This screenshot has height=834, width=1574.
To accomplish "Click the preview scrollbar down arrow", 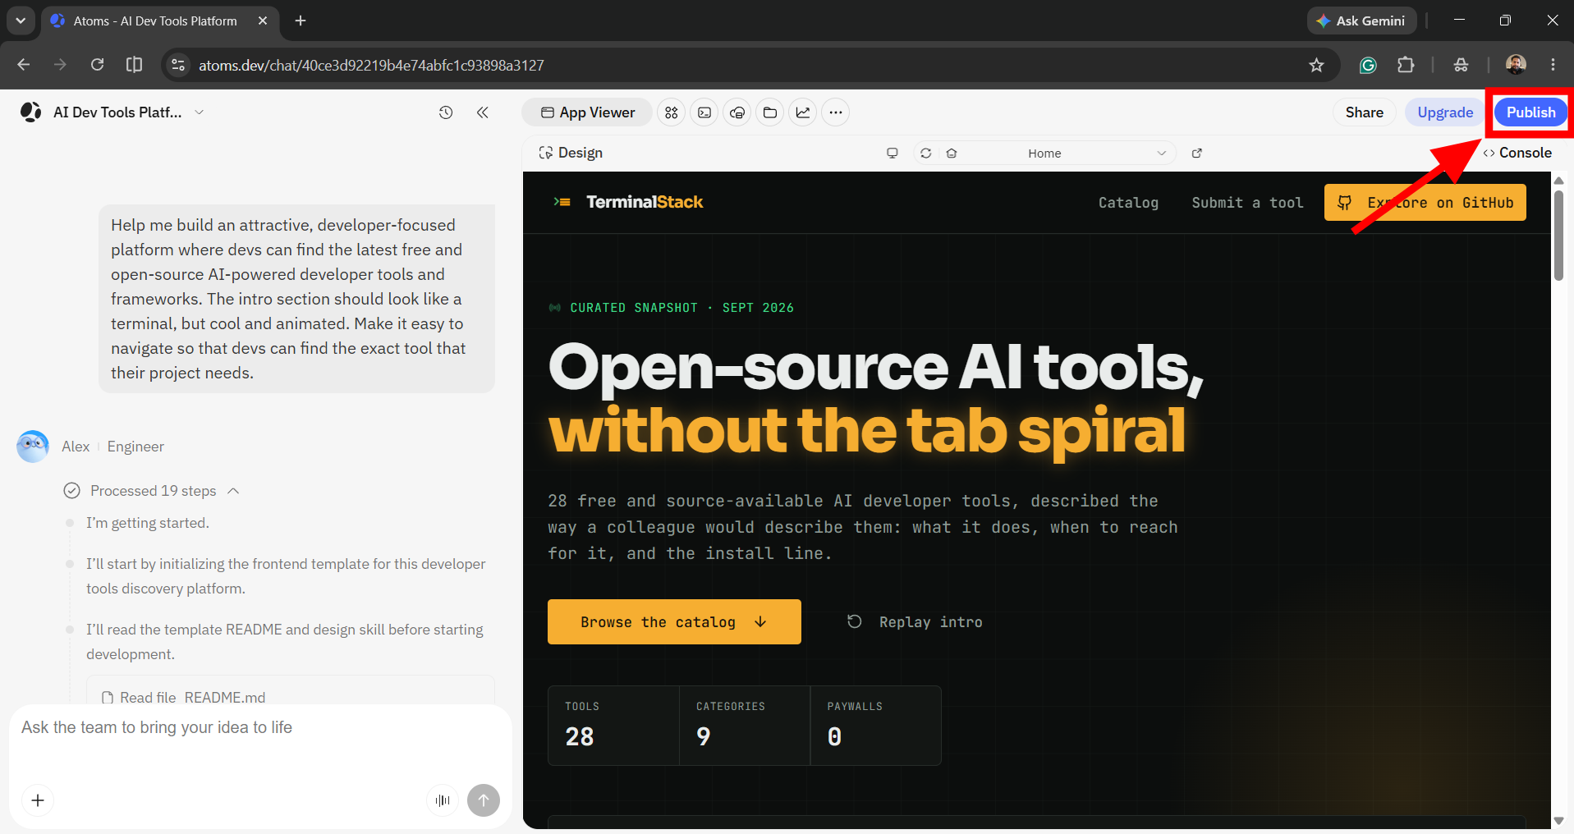I will pyautogui.click(x=1558, y=821).
